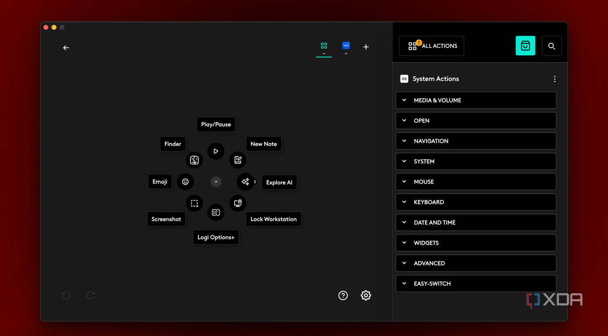Click the Finder label
608x336 pixels.
173,144
